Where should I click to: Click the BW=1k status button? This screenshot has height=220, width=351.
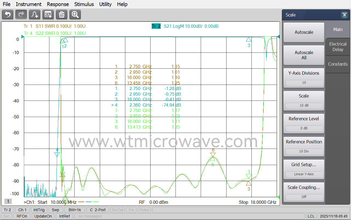tap(75, 210)
